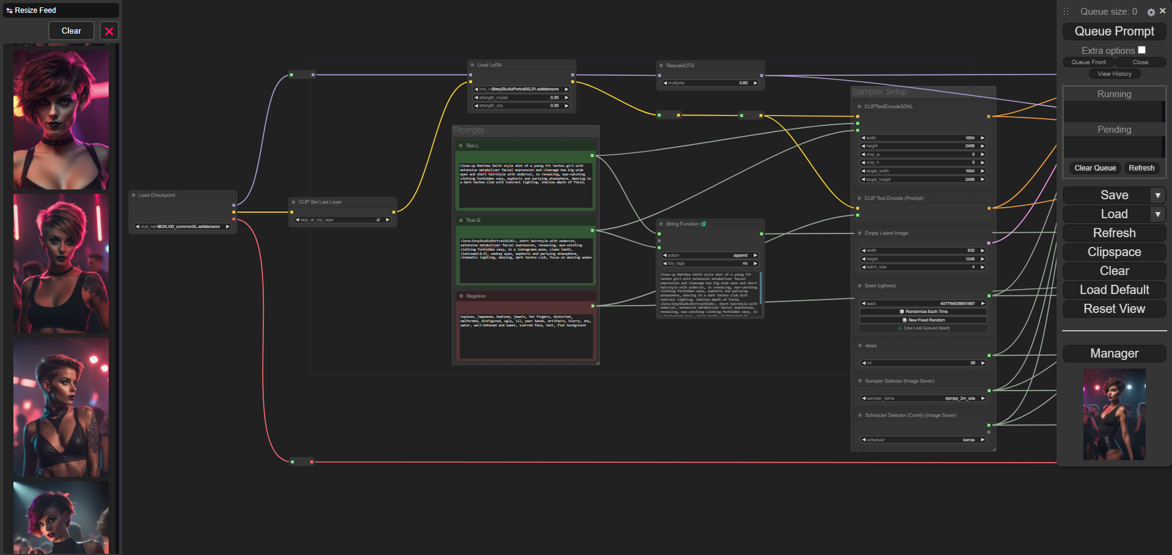The width and height of the screenshot is (1172, 555).
Task: Enable the Extra options checkbox
Action: (x=1141, y=50)
